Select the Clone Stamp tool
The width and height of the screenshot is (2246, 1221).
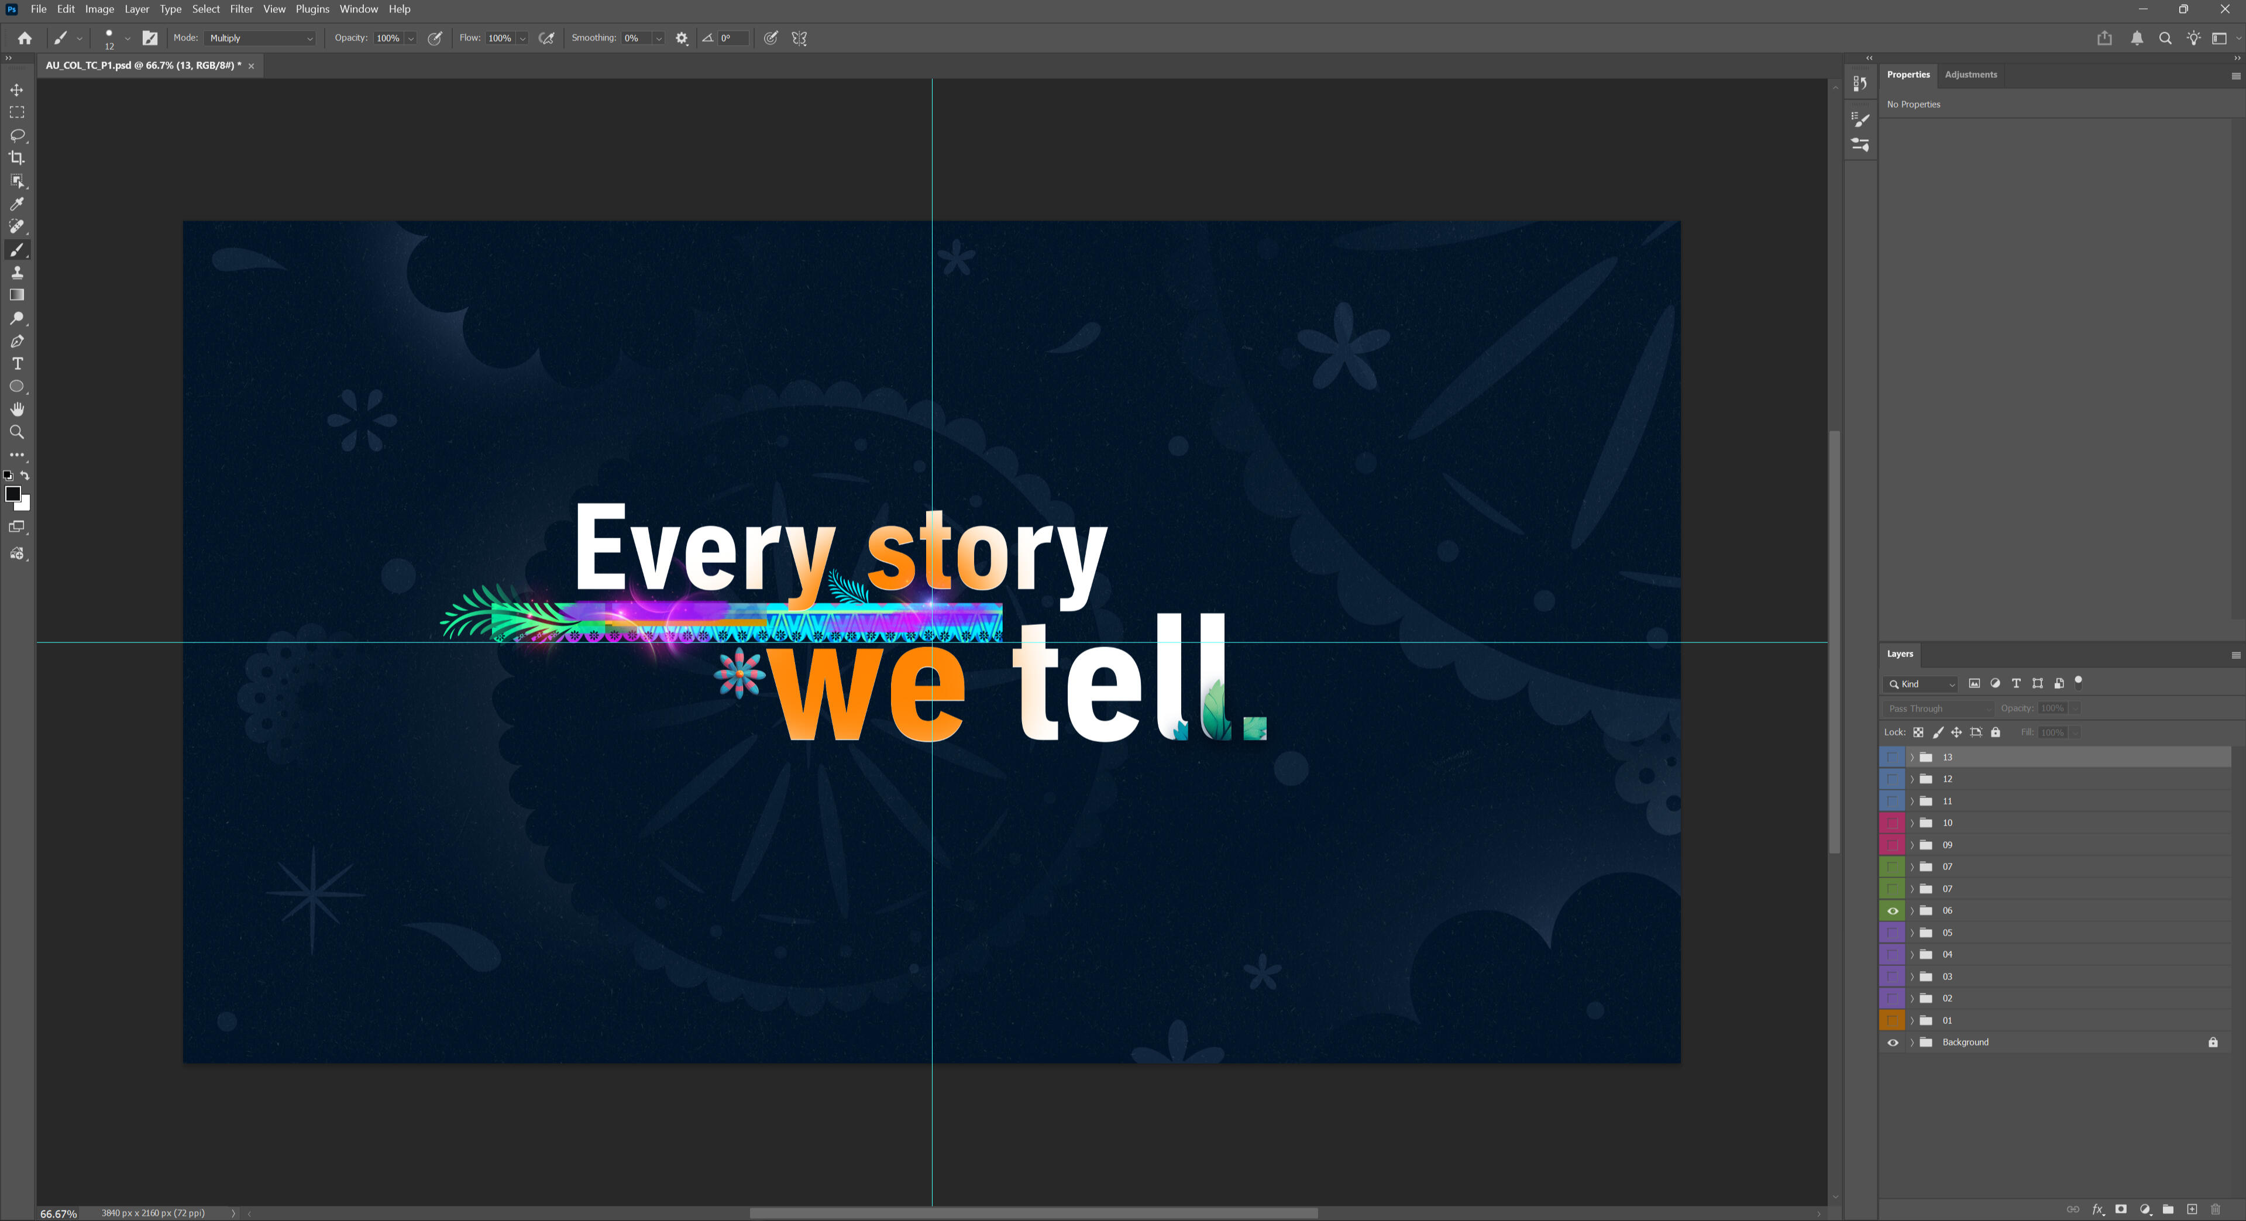pos(16,272)
